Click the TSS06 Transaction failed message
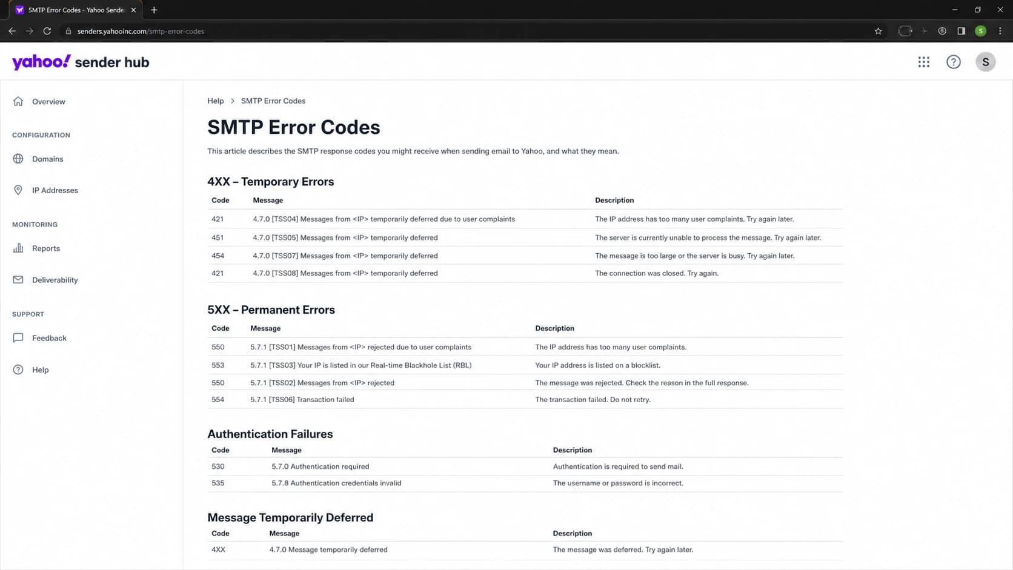Viewport: 1013px width, 570px height. (x=302, y=399)
